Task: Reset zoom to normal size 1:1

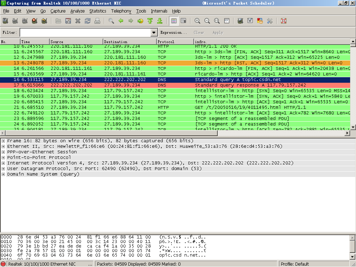Action: click(217, 21)
